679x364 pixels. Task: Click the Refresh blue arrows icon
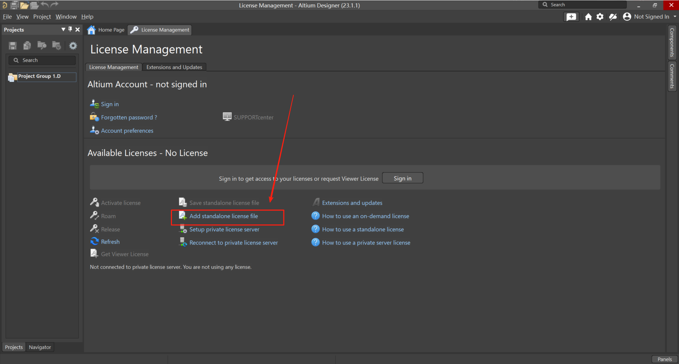click(94, 241)
